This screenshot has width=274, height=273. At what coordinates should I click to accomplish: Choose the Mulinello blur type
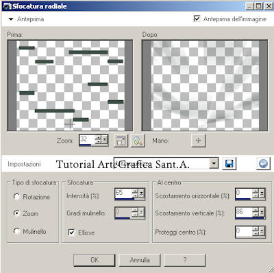(16, 231)
